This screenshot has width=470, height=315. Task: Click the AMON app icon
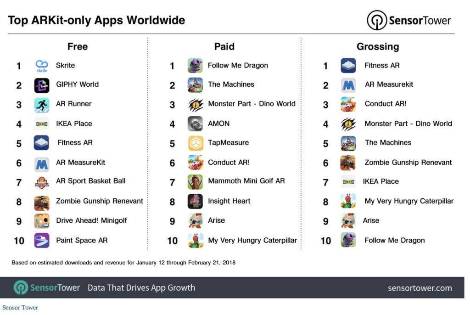pos(195,124)
